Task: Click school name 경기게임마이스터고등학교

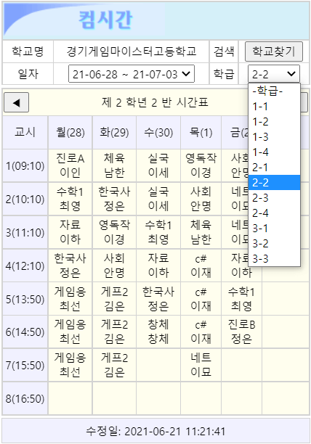Action: [x=132, y=52]
